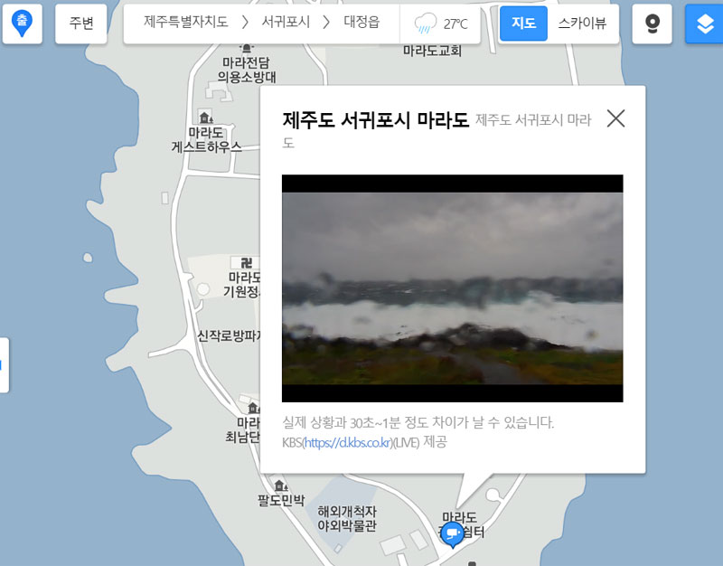Play the Marado live CCTV video
Screen dimensions: 723x566
point(453,288)
